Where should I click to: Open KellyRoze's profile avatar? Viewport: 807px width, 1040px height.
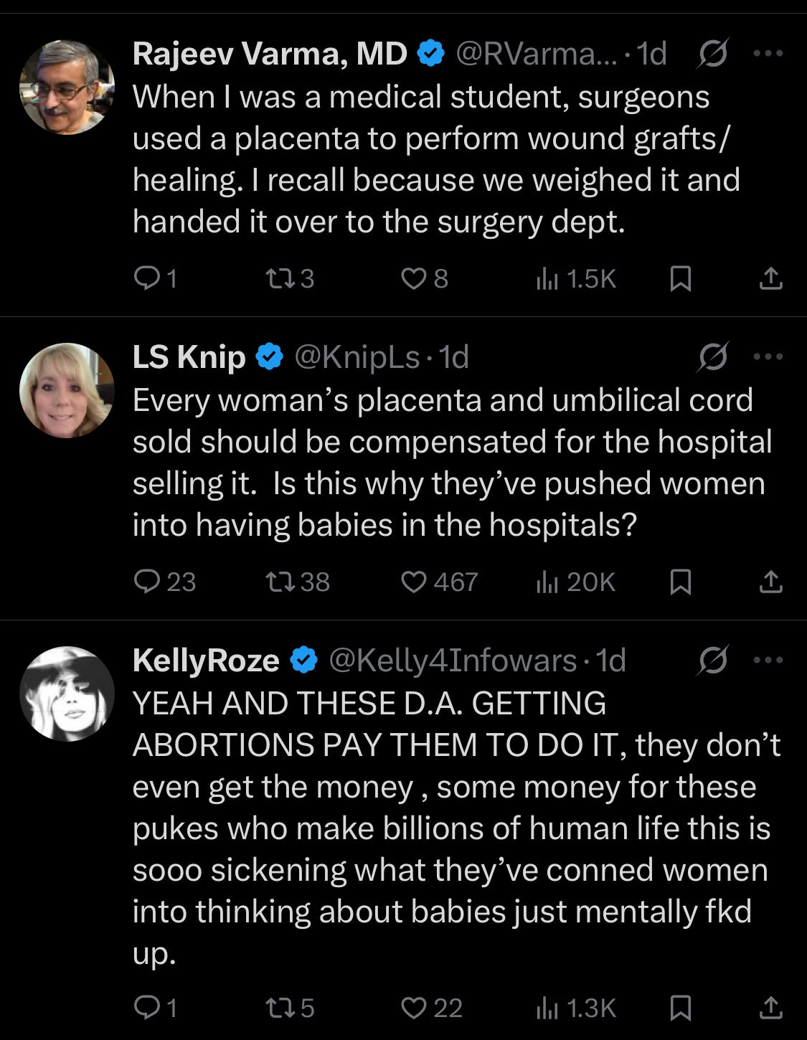pyautogui.click(x=67, y=694)
